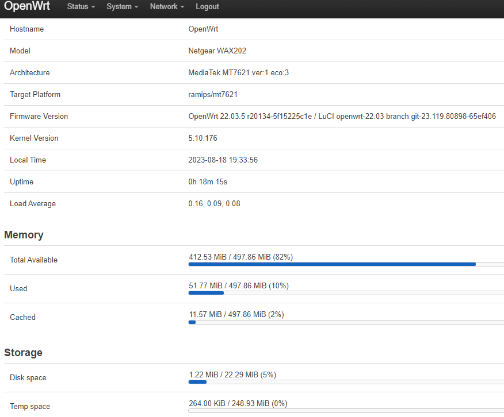Click the Storage section heading
This screenshot has width=504, height=417.
[23, 353]
